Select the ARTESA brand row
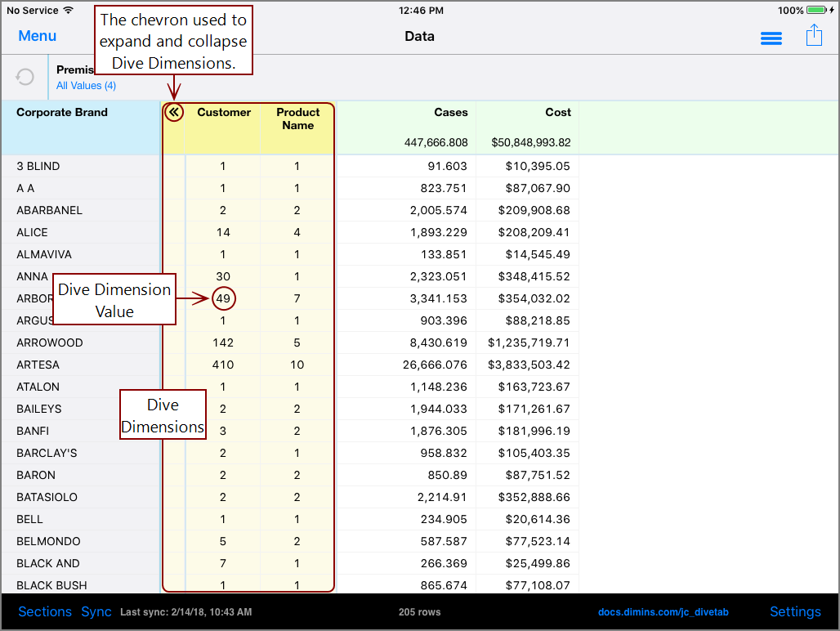 [38, 365]
